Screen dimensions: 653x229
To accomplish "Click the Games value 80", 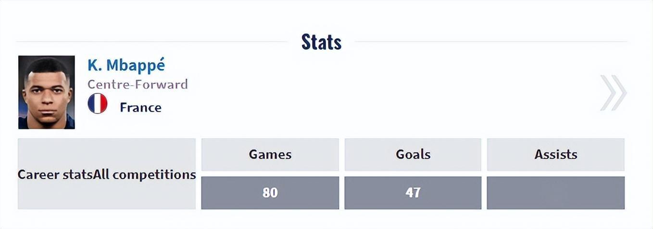I will click(x=270, y=193).
